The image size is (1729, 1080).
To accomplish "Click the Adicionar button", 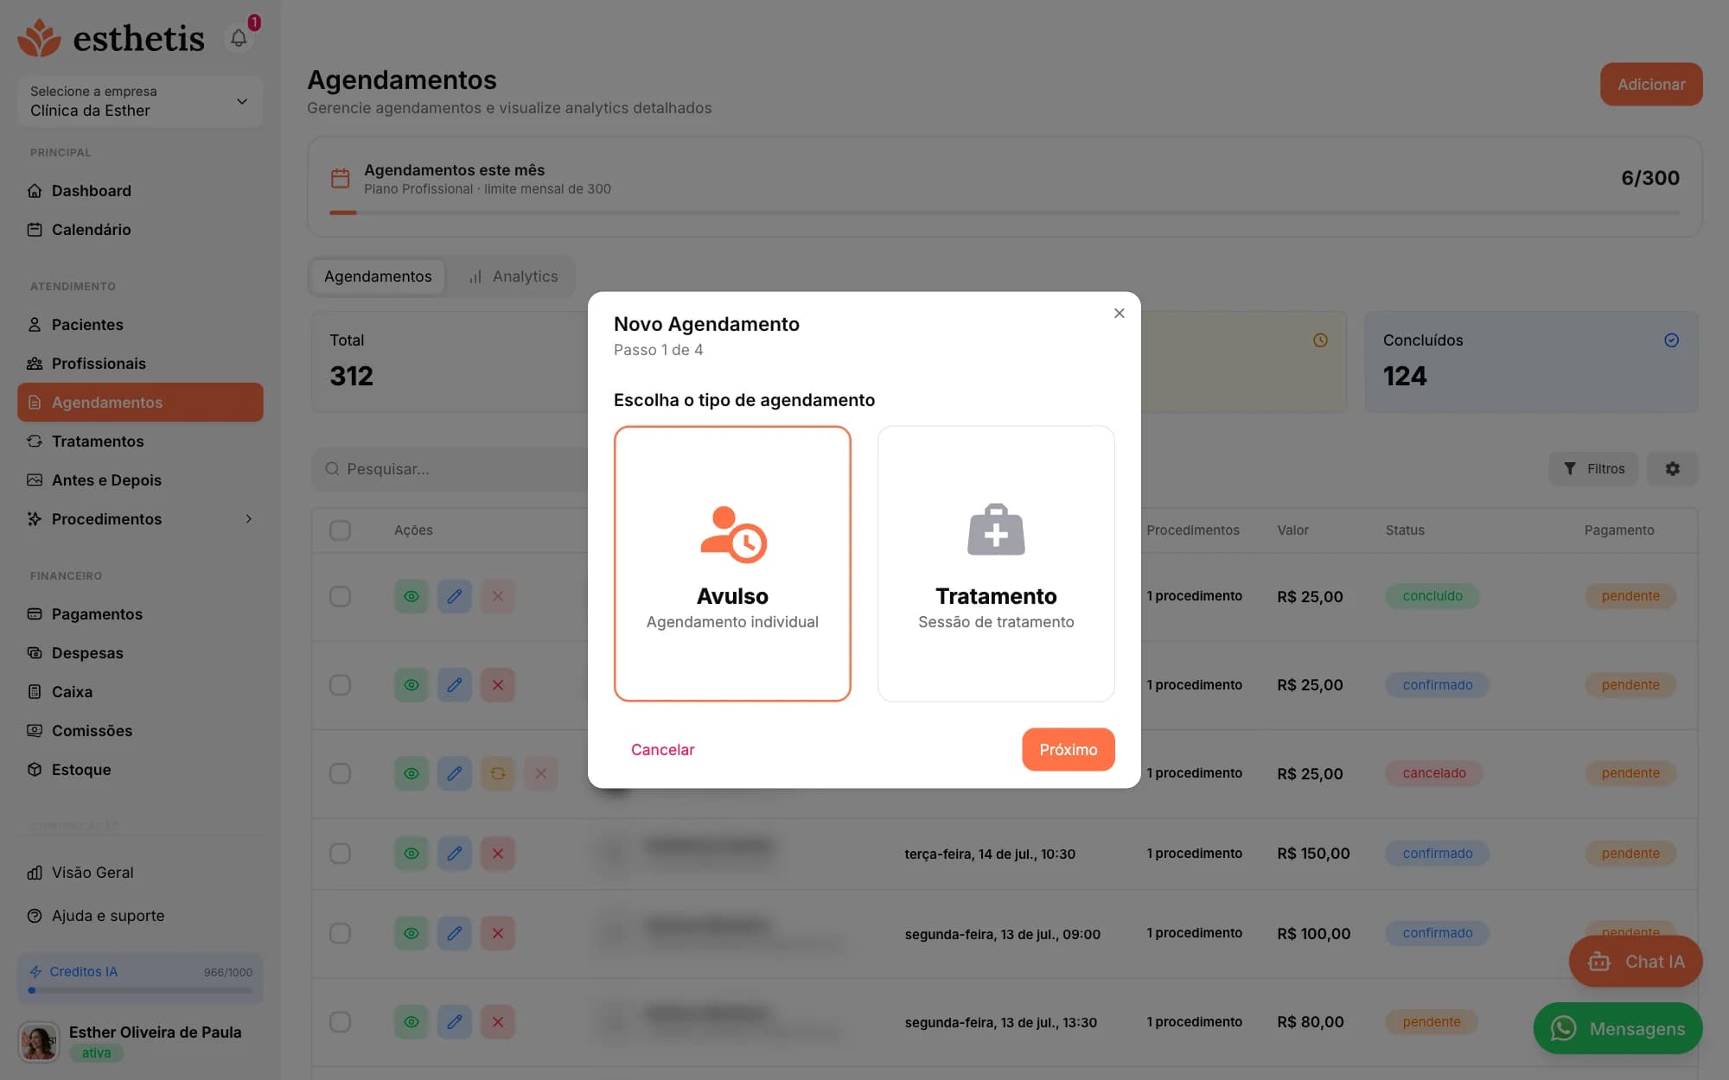I will click(1650, 84).
